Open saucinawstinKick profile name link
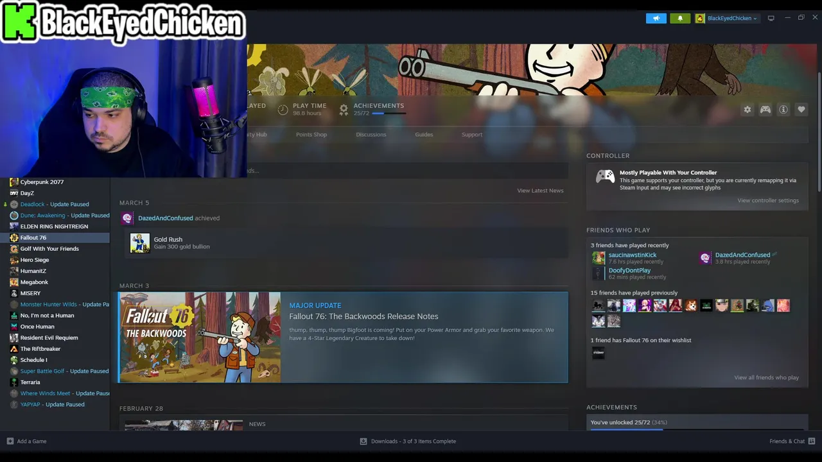Screen dimensions: 822x462 coord(633,255)
